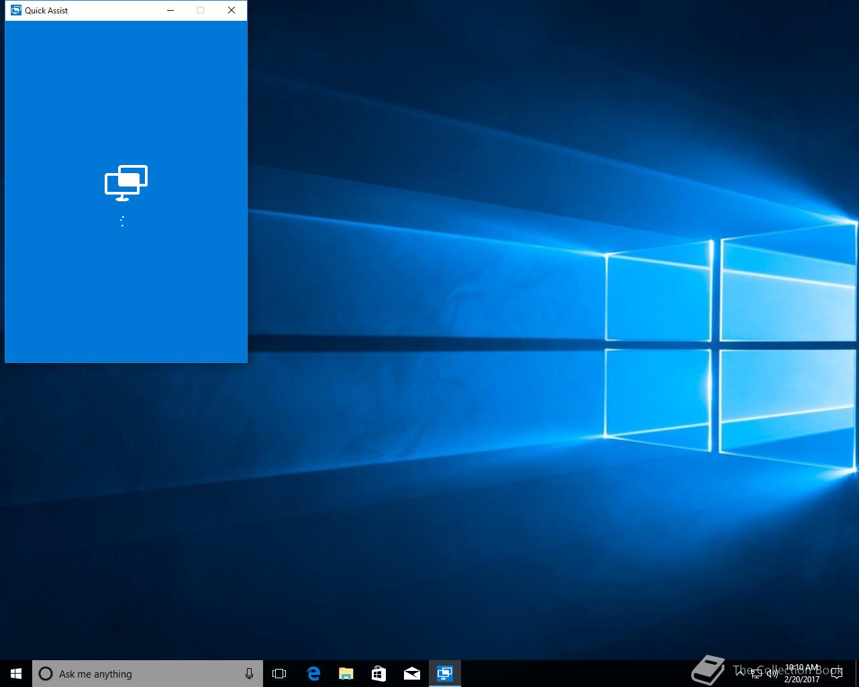Image resolution: width=859 pixels, height=687 pixels.
Task: Open the Windows Store taskbar icon
Action: (x=378, y=674)
